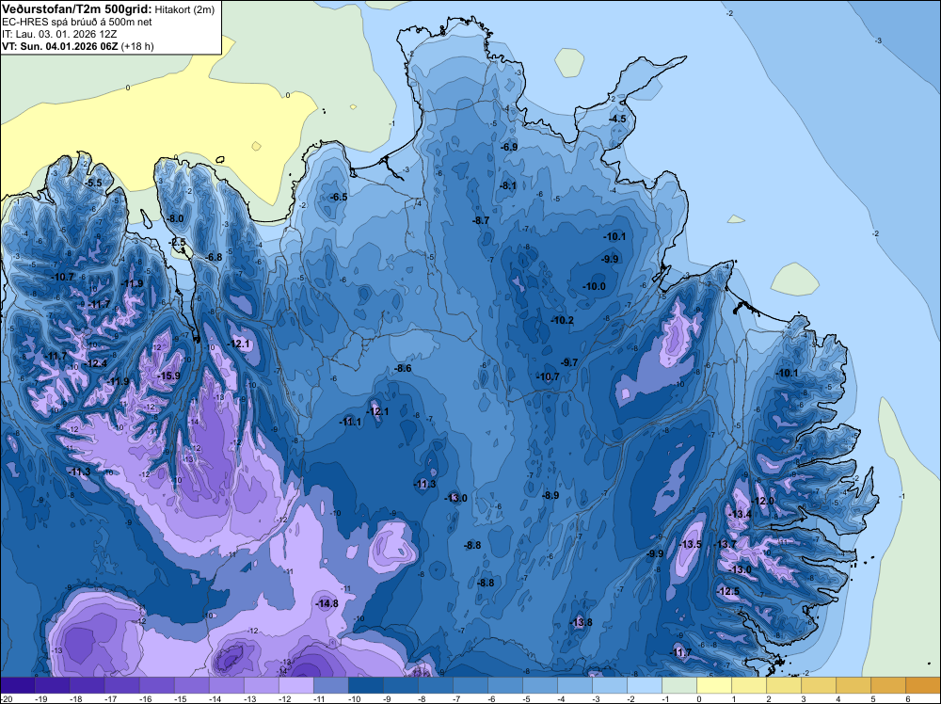Click the -6.5 temperature value
The width and height of the screenshot is (941, 704).
(339, 197)
